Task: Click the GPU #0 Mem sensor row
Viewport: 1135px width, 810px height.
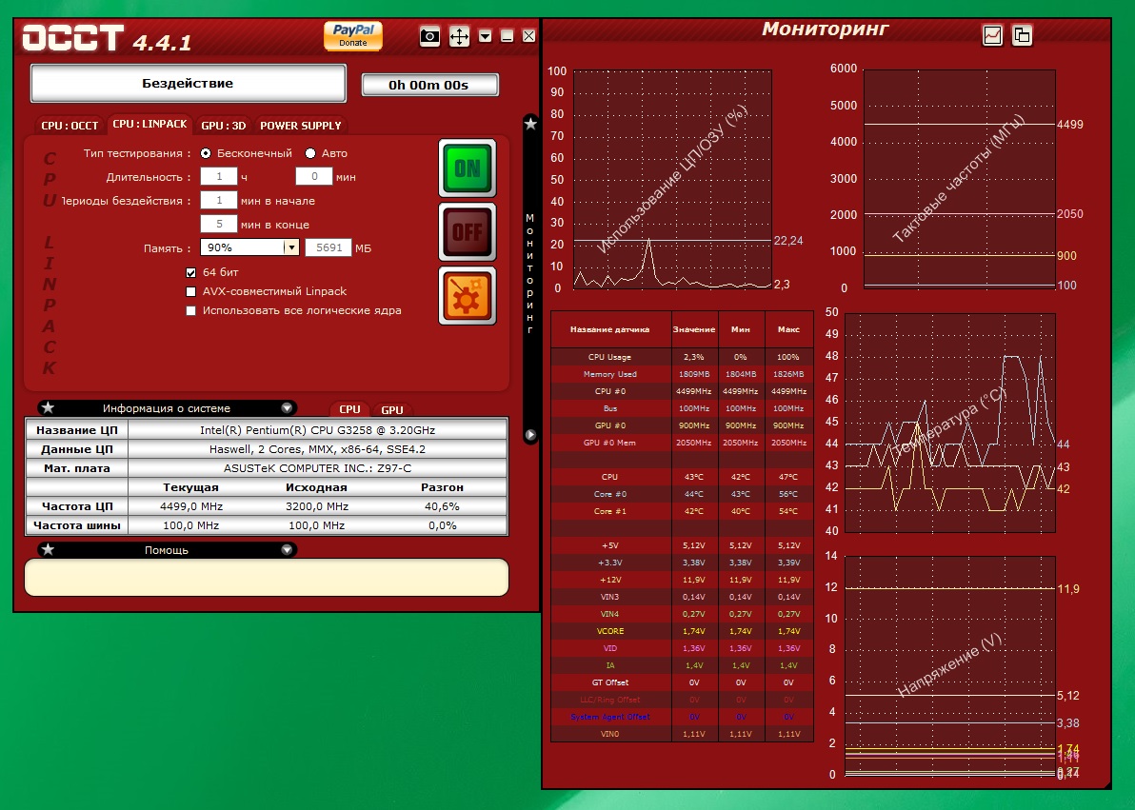Action: 682,443
